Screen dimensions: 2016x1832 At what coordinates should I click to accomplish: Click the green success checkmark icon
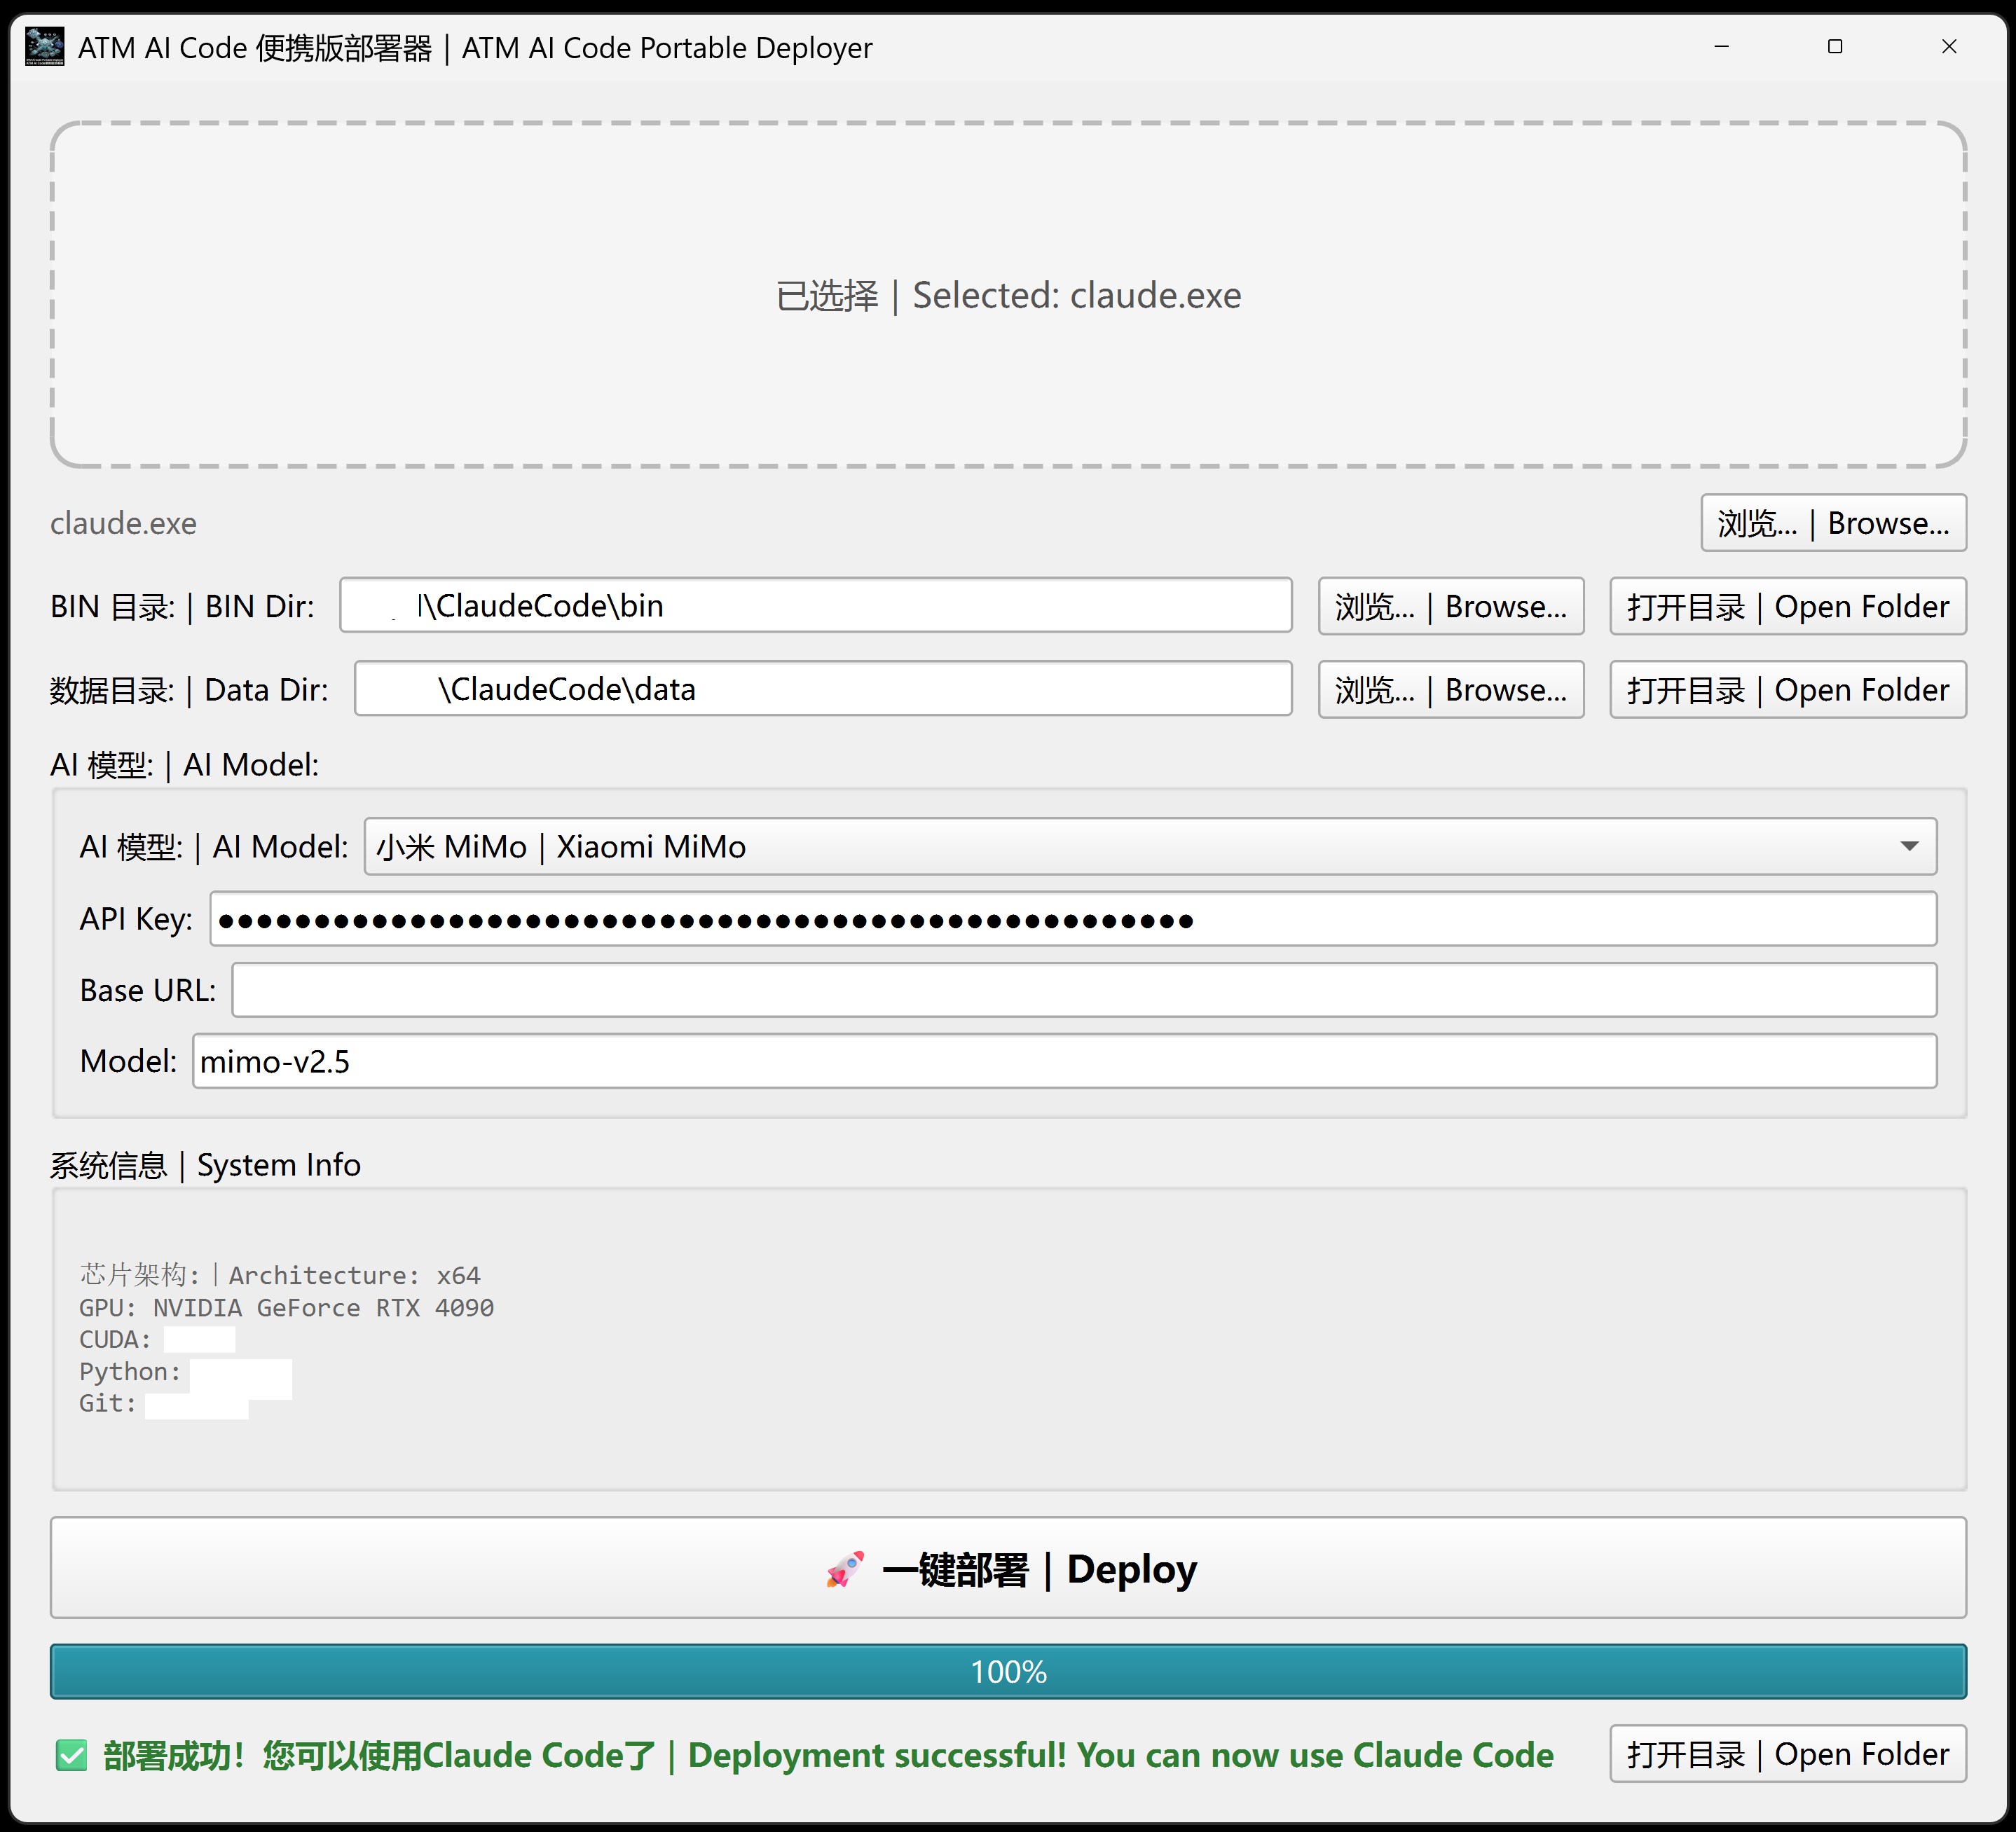point(72,1755)
